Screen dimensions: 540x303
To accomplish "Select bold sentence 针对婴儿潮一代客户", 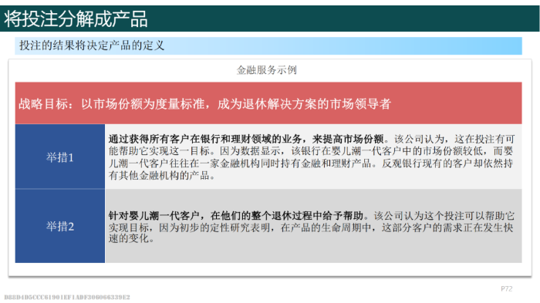I will click(154, 216).
